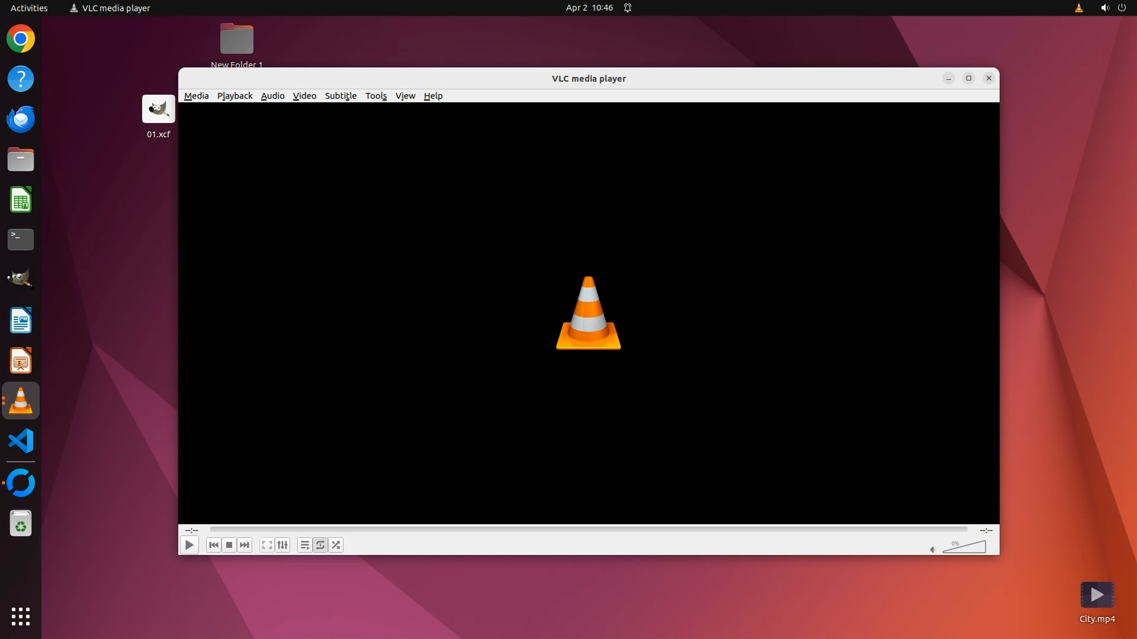
Task: Click the Previous media button
Action: click(x=214, y=545)
